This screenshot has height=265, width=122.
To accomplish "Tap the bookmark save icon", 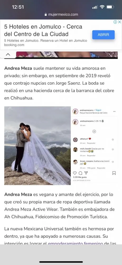I will coord(114,173).
